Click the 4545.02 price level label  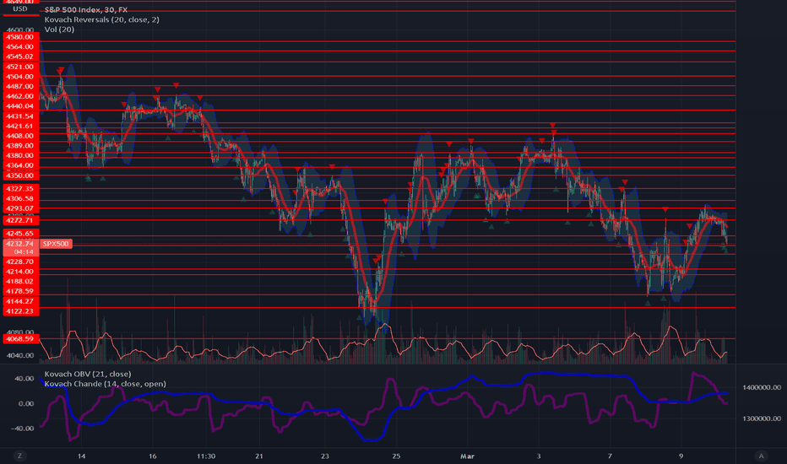pos(20,57)
